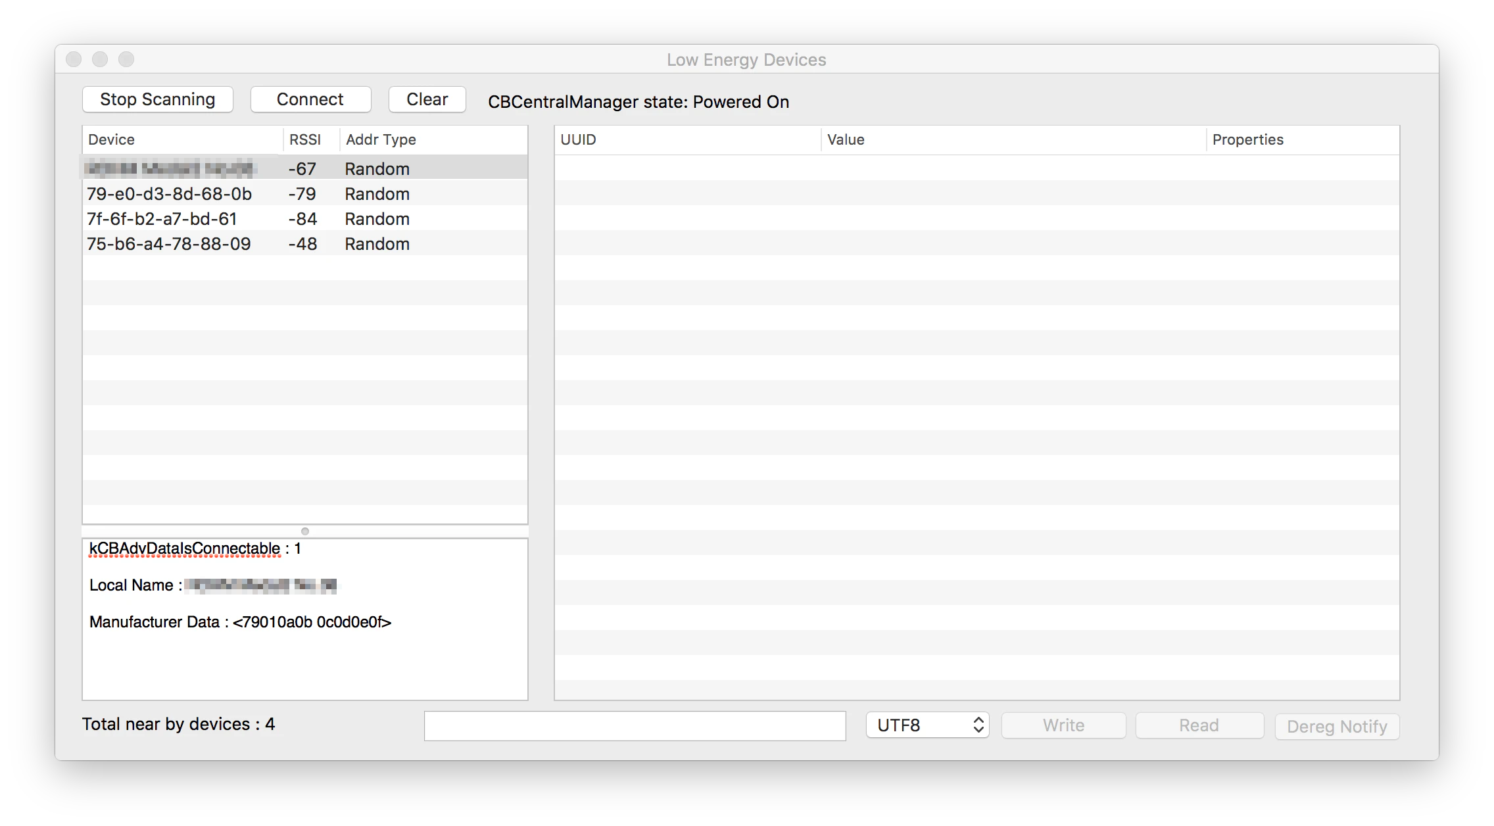The height and width of the screenshot is (826, 1494).
Task: Click the Read button
Action: [x=1199, y=725]
